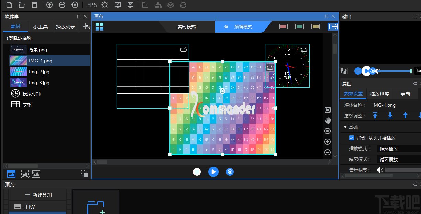Viewport: 421px width, 214px height.
Task: Click the monitor with checkmark icon
Action: pos(118,5)
